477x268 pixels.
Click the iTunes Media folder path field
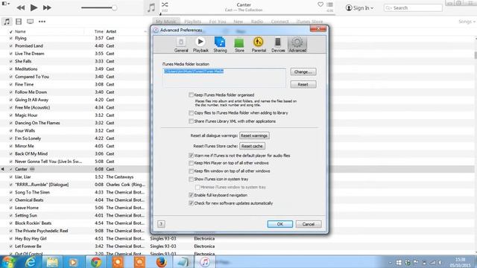pyautogui.click(x=224, y=77)
